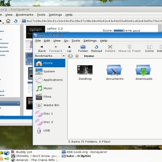Click home icon in Dolphin location bar

[77, 56]
